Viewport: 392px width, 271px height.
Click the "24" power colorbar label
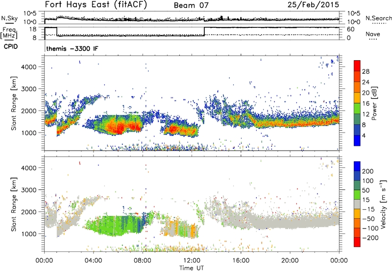point(366,82)
